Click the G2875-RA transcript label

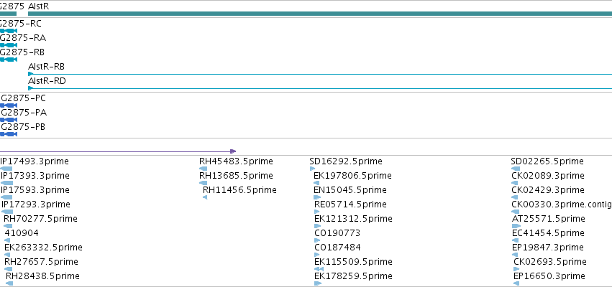tap(22, 38)
